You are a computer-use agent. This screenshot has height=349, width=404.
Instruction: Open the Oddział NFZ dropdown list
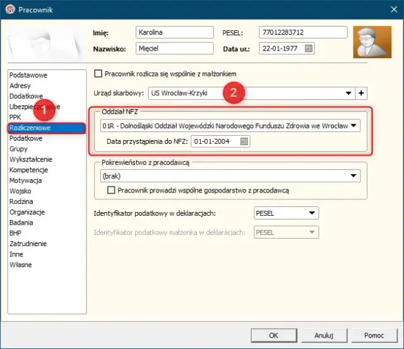coord(354,126)
